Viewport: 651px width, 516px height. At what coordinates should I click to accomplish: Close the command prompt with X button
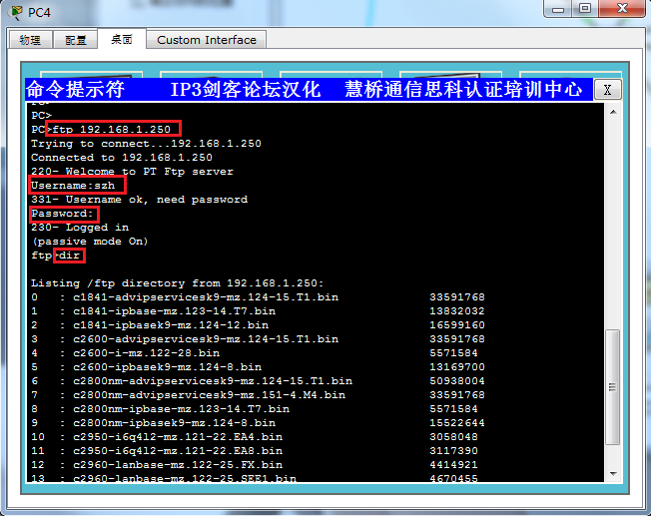(x=607, y=89)
